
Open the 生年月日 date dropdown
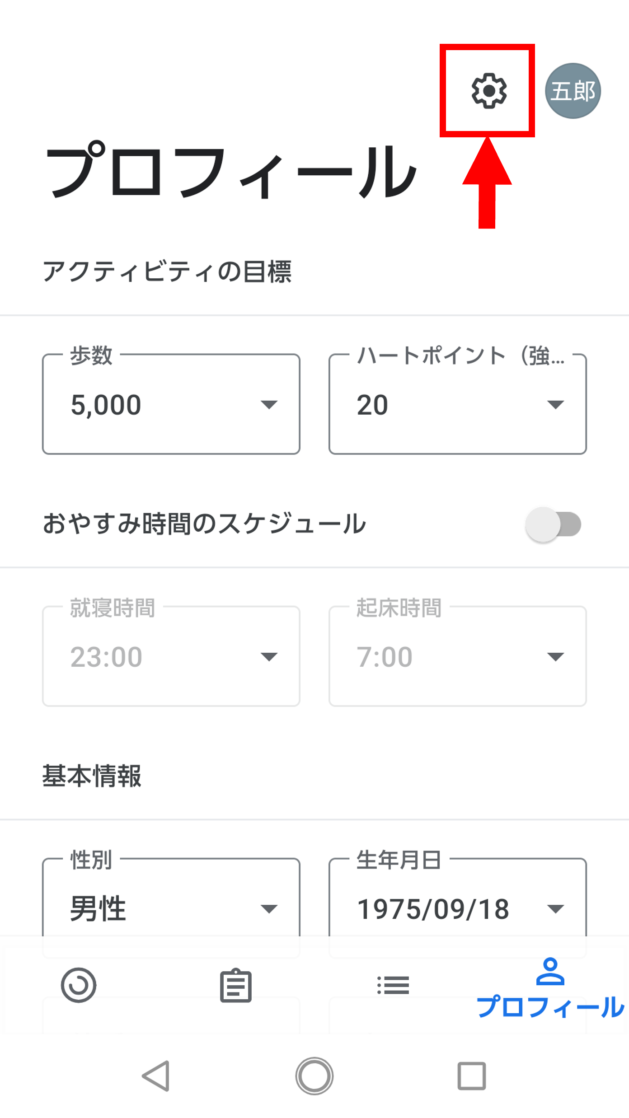[457, 908]
